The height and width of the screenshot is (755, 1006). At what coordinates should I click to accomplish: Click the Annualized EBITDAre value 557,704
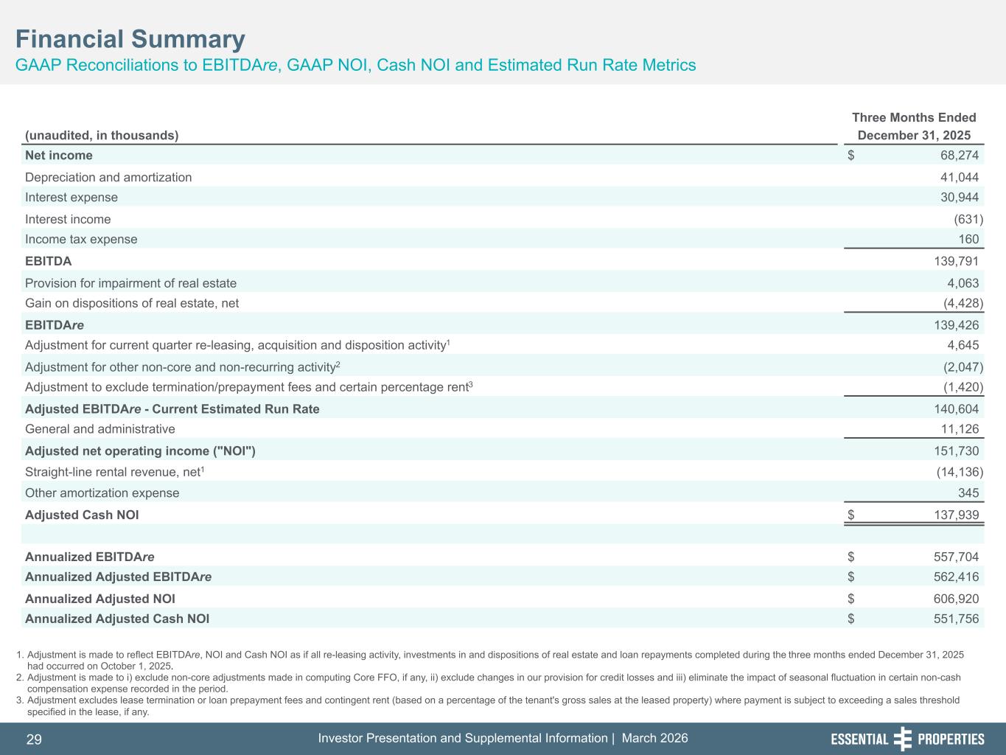(x=956, y=557)
